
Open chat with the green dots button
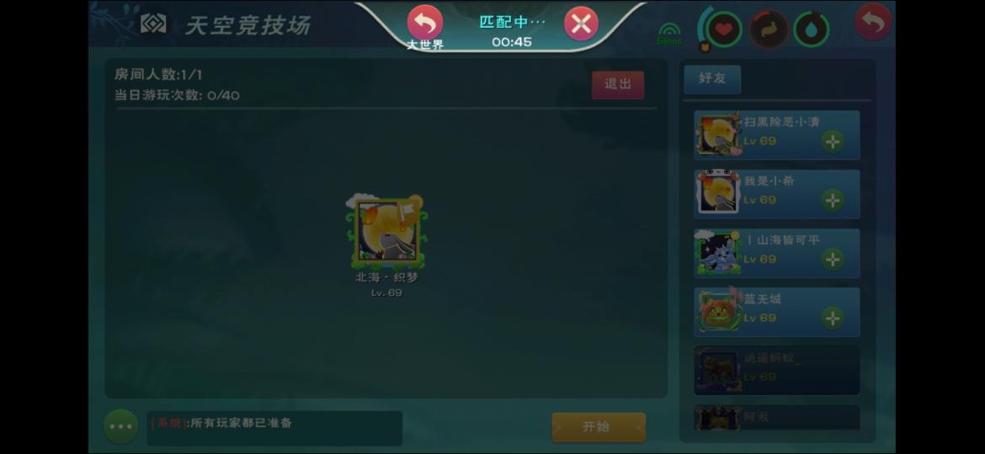click(120, 426)
